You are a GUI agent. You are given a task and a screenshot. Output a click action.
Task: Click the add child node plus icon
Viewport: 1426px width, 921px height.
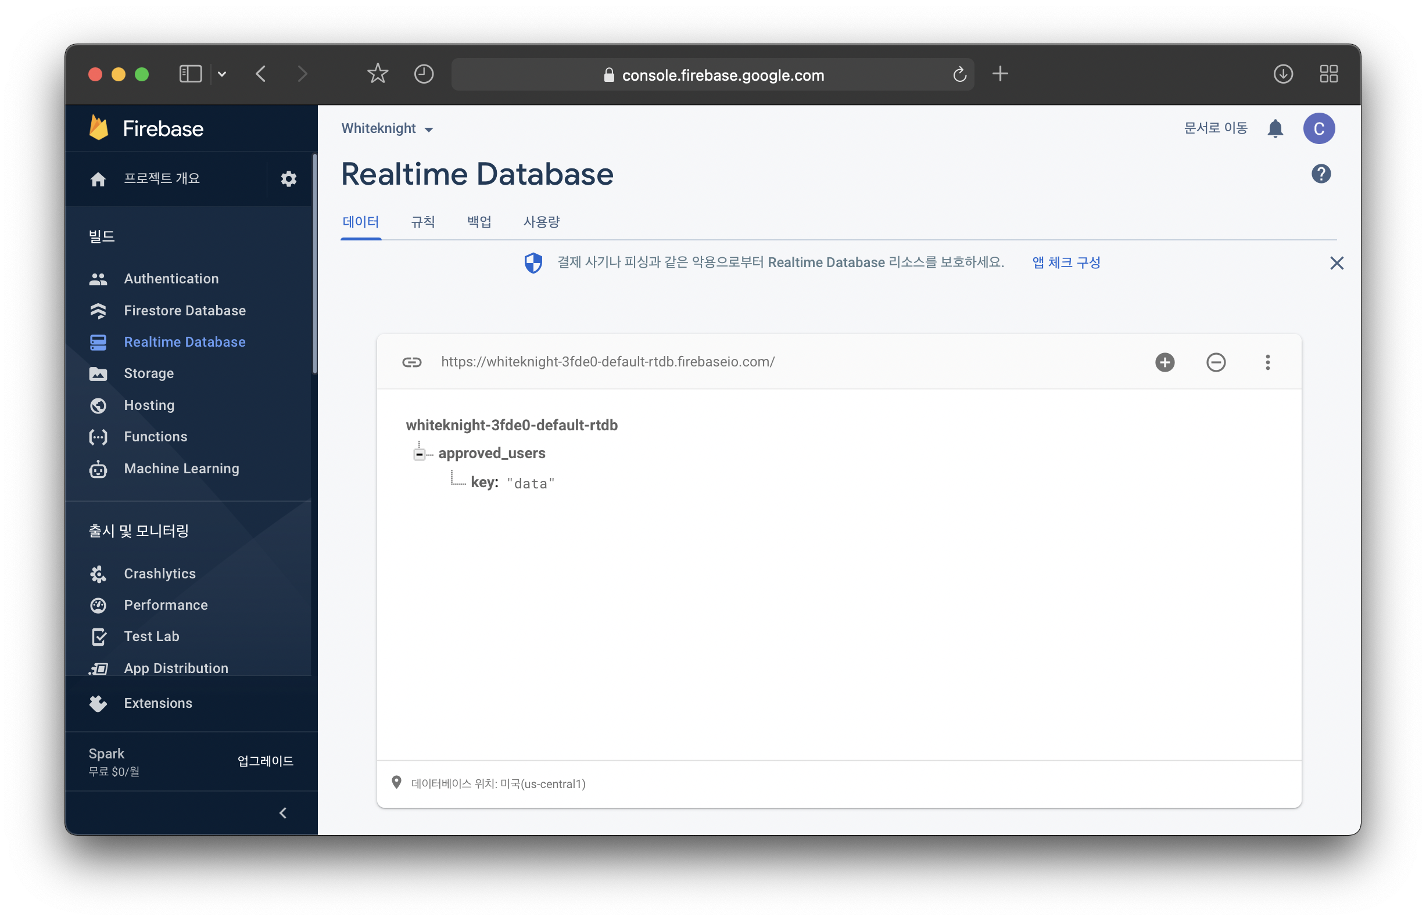click(1164, 362)
